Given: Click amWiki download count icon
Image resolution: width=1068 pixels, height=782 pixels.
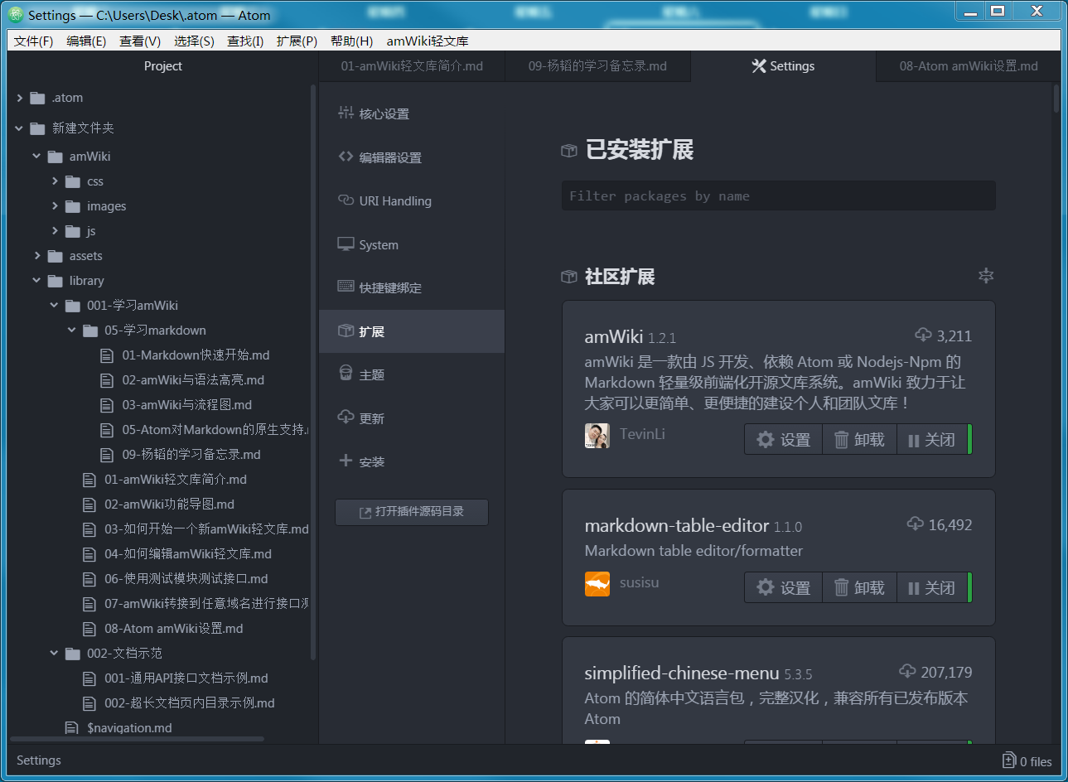Looking at the screenshot, I should click(x=923, y=335).
